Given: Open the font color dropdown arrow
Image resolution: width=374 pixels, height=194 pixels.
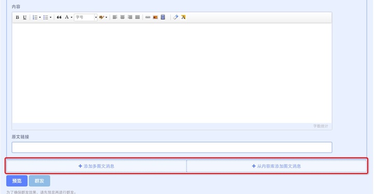Looking at the screenshot, I should pos(71,17).
